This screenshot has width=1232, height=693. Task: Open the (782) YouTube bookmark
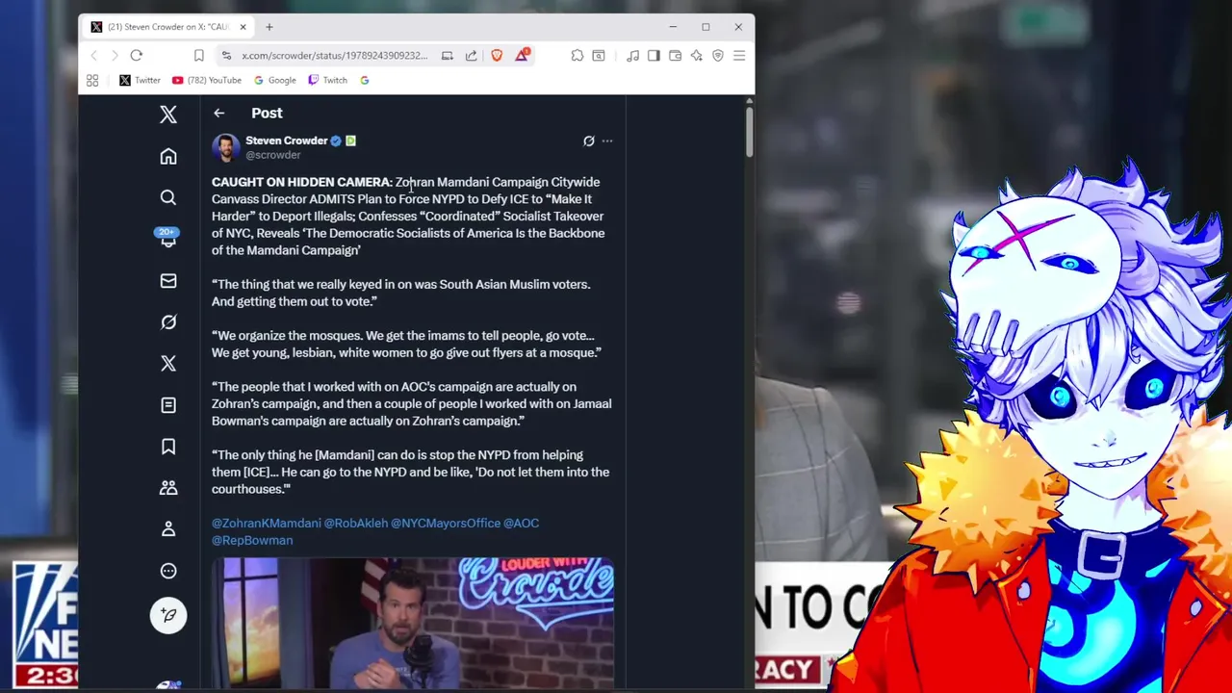206,80
